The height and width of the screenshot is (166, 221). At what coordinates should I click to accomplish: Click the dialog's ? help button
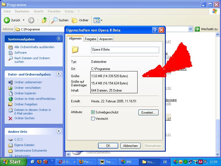155,30
